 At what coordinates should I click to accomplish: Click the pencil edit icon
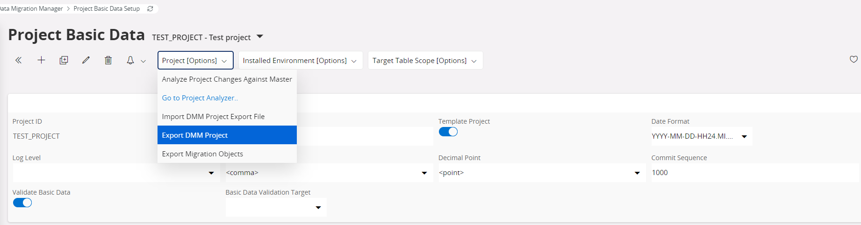(86, 60)
